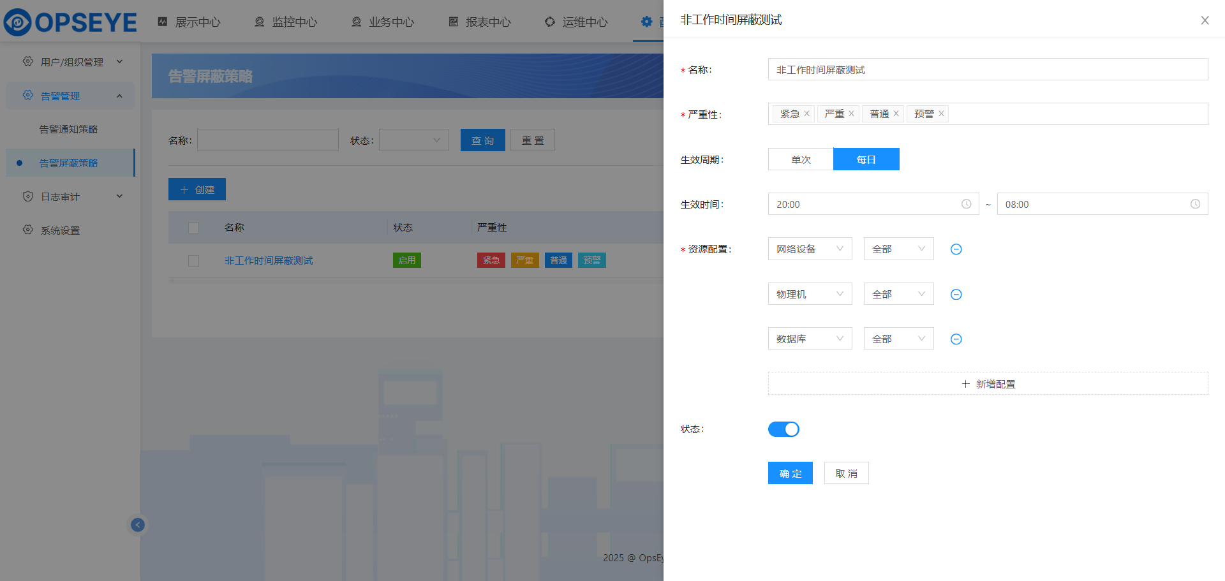The height and width of the screenshot is (581, 1225).
Task: Open the 网络设备 resource type dropdown
Action: [x=810, y=249]
